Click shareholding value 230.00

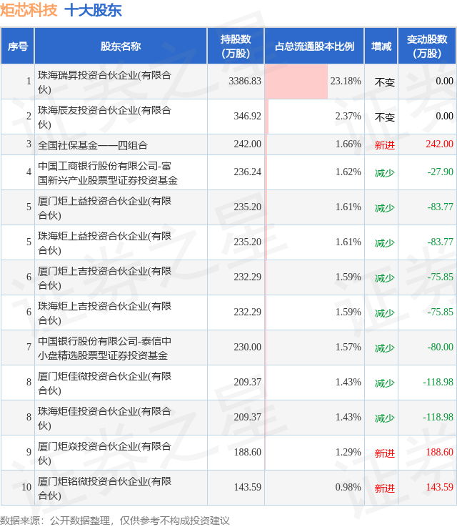(247, 347)
